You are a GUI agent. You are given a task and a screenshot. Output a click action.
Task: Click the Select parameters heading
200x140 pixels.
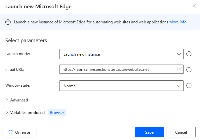pyautogui.click(x=26, y=41)
